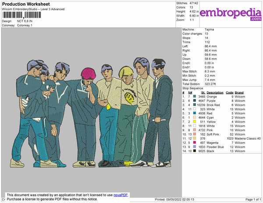Click the barcode under the worksheet title
The image size is (263, 203).
coord(21,15)
